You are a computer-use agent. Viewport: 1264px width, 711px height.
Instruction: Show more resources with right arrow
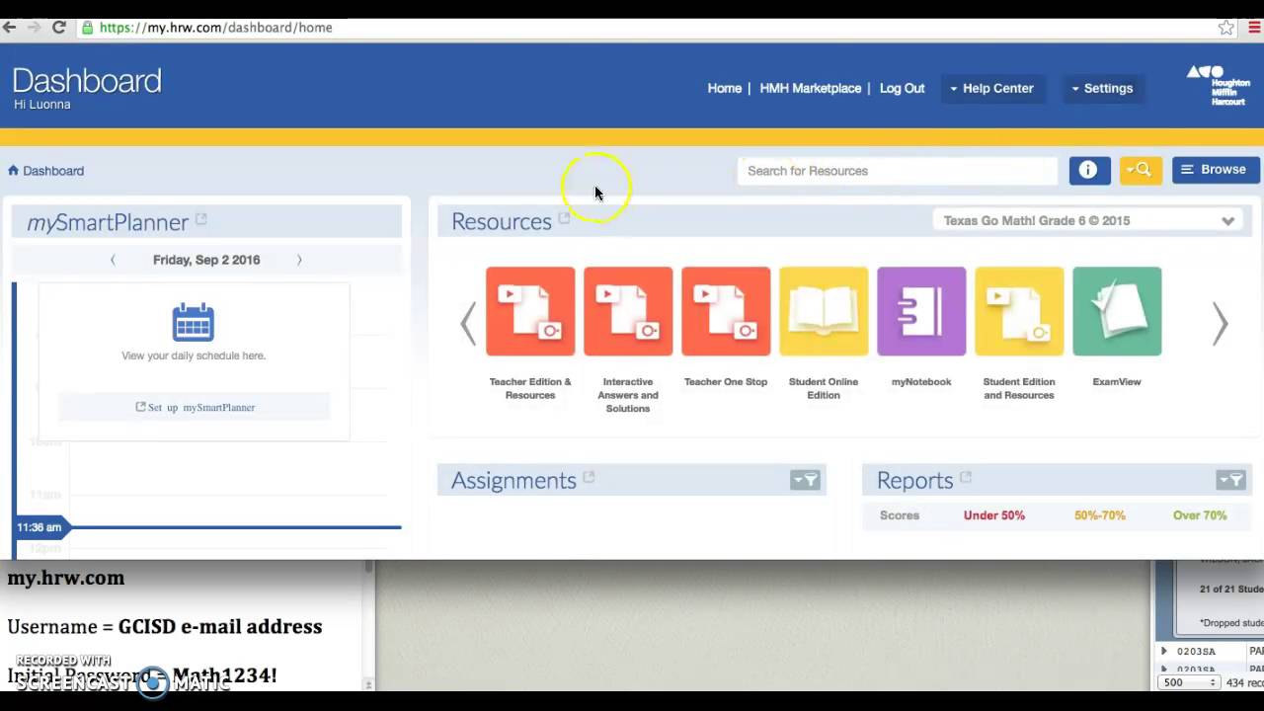point(1221,323)
